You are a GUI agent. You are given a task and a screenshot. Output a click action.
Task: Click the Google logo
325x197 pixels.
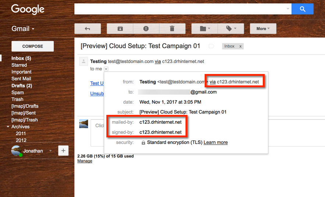(28, 9)
